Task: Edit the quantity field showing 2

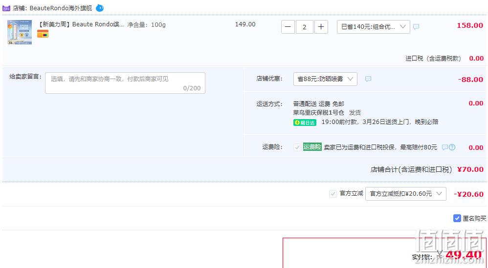Action: click(x=304, y=27)
